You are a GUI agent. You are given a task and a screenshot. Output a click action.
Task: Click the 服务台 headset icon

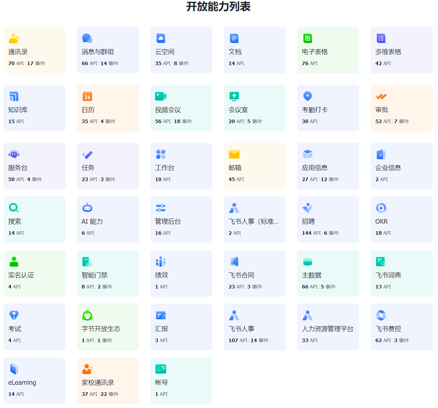pyautogui.click(x=14, y=154)
